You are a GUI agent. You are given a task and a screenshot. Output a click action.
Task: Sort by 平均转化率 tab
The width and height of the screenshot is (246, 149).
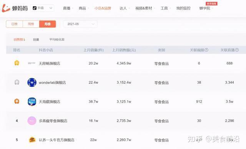(x=57, y=40)
